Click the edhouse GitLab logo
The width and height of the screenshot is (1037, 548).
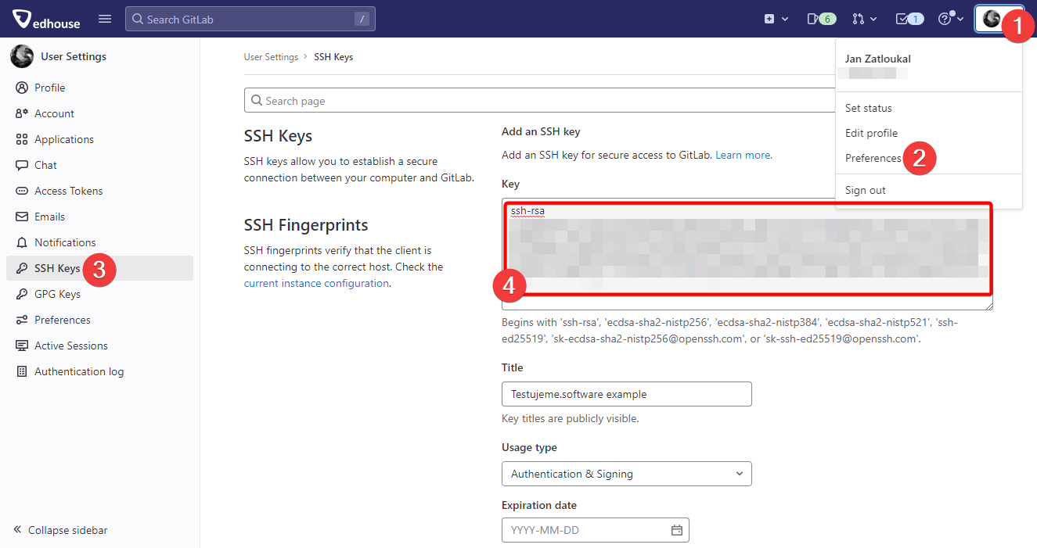point(46,20)
